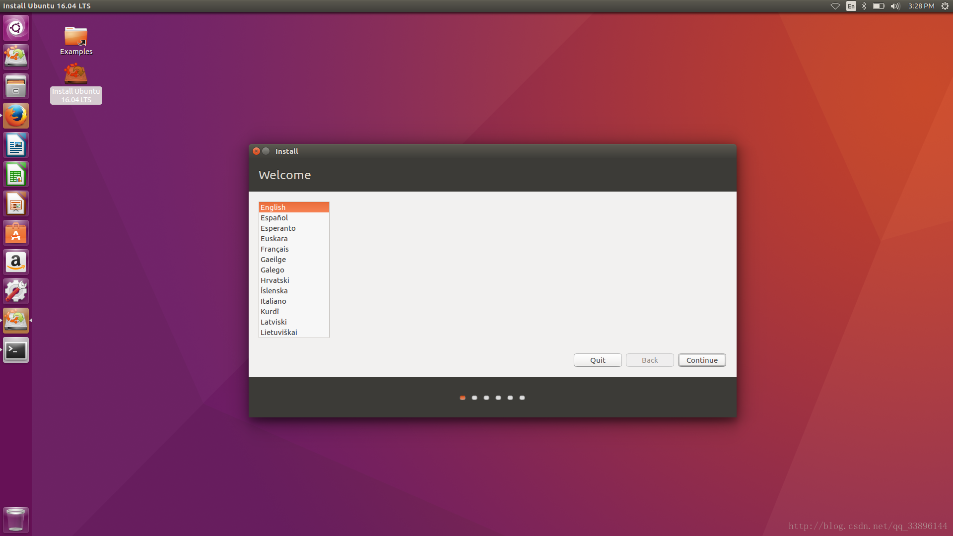
Task: Select Esperanto in the language list
Action: click(x=294, y=228)
